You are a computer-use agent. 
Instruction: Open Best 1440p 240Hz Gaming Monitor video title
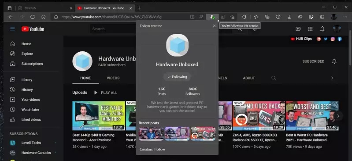click(x=93, y=137)
